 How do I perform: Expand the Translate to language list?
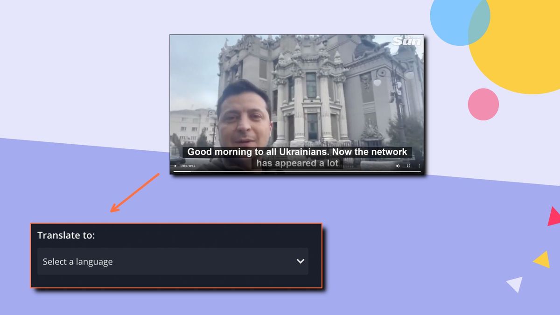pos(173,261)
